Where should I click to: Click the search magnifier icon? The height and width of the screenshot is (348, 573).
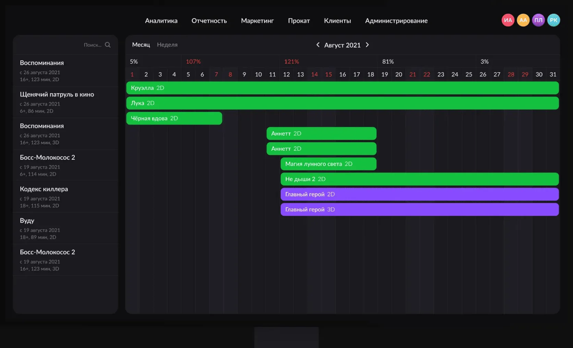pyautogui.click(x=108, y=45)
